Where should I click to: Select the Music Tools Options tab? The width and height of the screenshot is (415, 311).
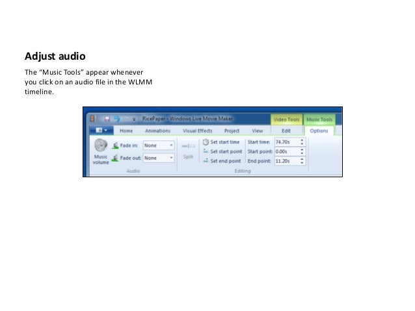point(319,131)
